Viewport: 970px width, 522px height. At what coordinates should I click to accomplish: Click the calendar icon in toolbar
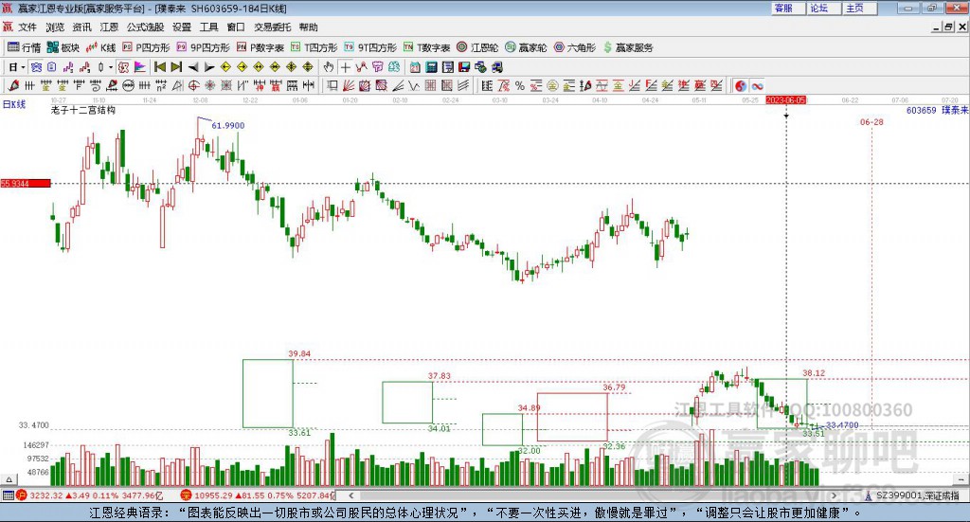coord(415,67)
